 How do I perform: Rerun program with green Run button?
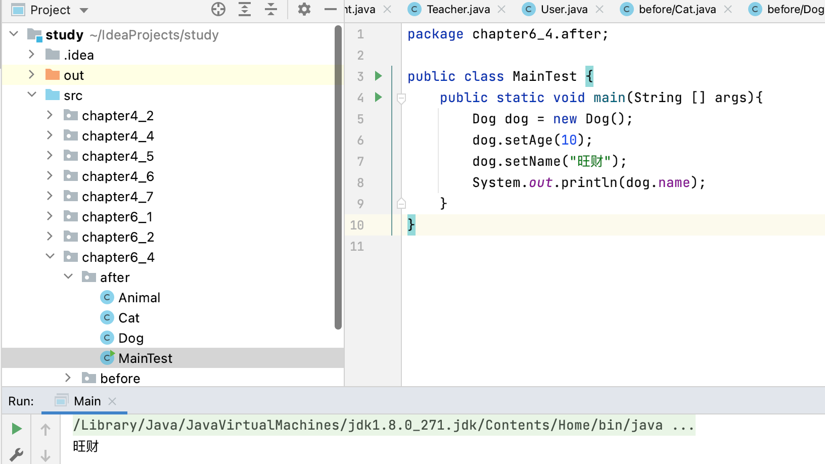tap(17, 429)
